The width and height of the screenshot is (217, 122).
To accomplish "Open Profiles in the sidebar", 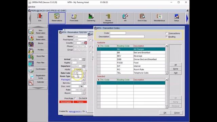I will [x=38, y=51].
